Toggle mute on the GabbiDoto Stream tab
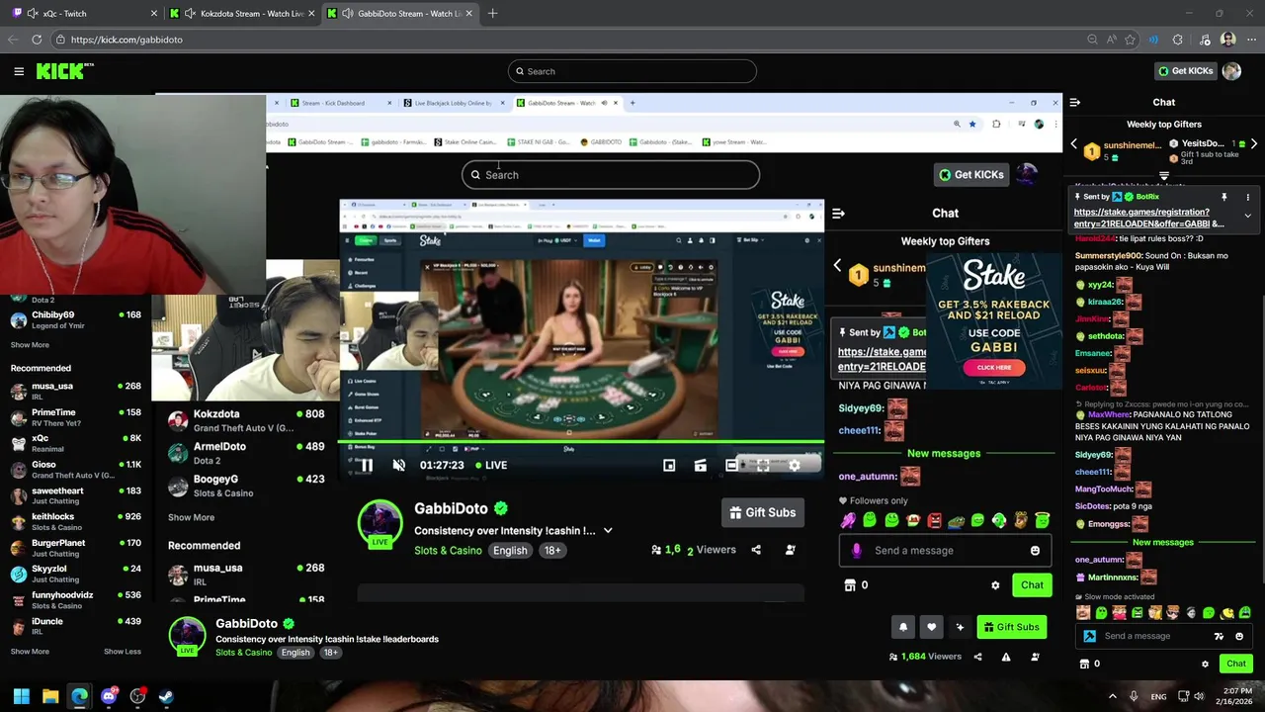The height and width of the screenshot is (712, 1265). coord(348,13)
